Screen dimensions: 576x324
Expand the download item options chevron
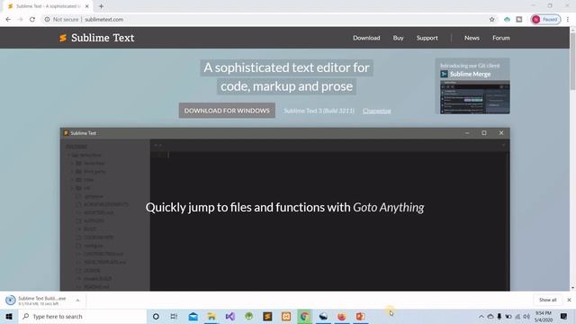pos(77,301)
